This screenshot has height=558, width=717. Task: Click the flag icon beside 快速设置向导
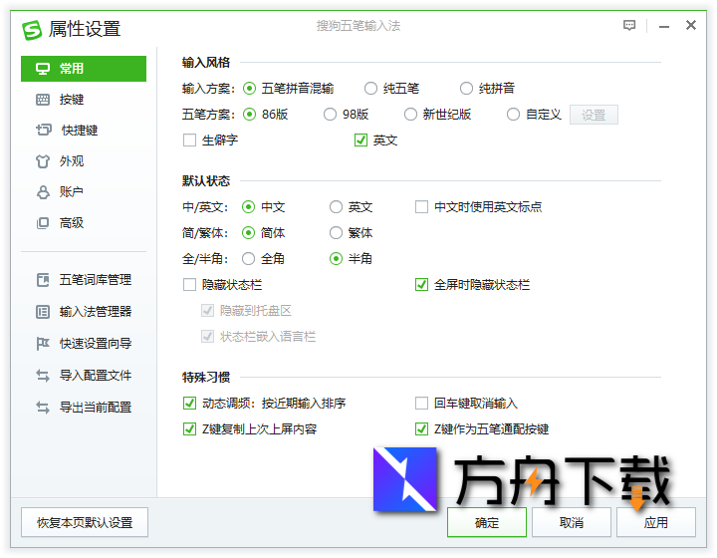43,343
